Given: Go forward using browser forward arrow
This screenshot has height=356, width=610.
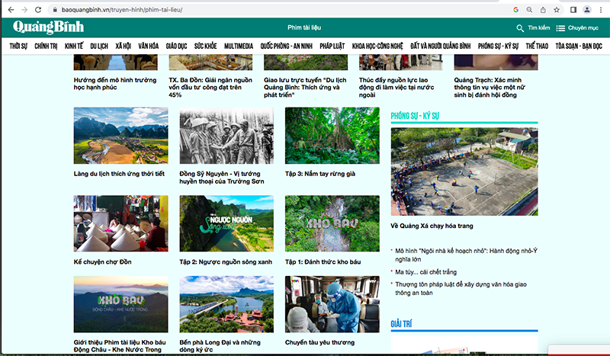Looking at the screenshot, I should (x=24, y=10).
